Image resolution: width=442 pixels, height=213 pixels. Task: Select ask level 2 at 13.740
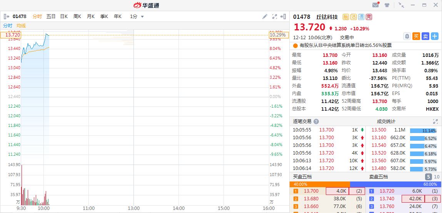[x=404, y=199]
